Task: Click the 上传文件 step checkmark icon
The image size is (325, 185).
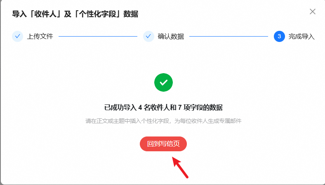Action: pos(17,36)
